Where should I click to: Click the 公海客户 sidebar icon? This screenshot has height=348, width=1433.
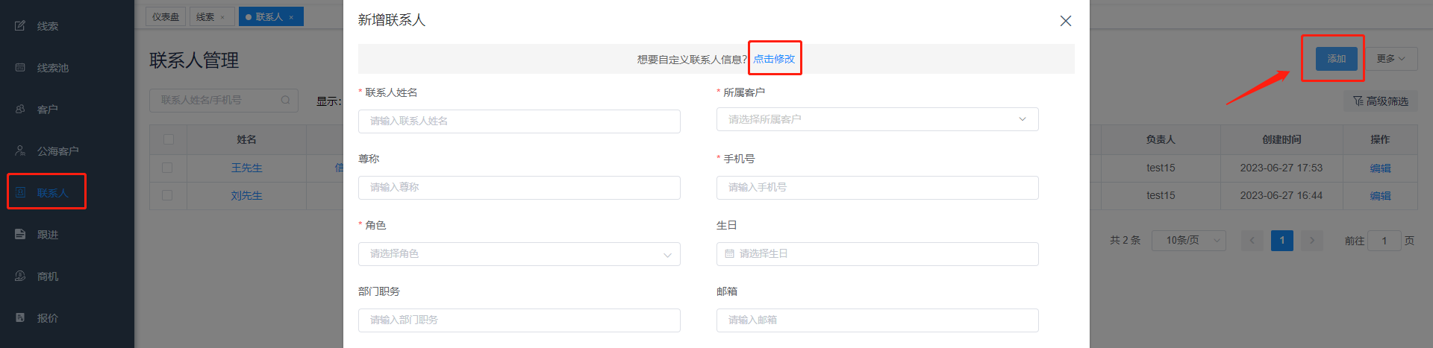(x=20, y=151)
